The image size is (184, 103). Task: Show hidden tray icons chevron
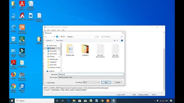(x=155, y=101)
